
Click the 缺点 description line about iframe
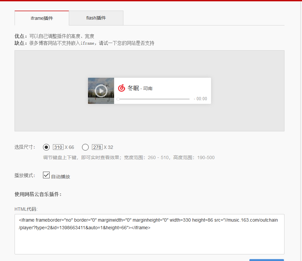coord(84,43)
